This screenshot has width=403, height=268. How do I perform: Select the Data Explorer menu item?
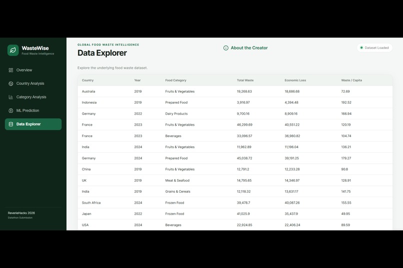pos(33,124)
